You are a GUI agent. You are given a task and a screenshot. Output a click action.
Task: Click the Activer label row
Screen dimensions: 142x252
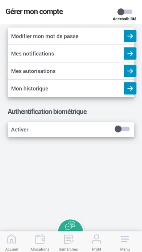pyautogui.click(x=71, y=129)
